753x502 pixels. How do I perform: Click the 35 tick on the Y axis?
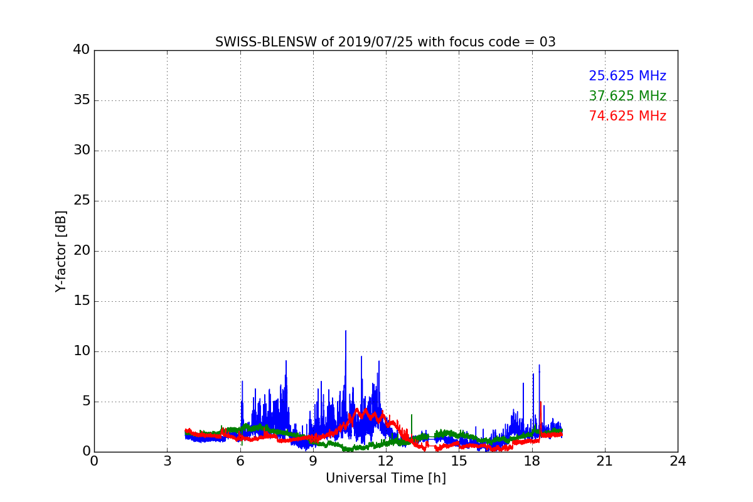click(82, 100)
